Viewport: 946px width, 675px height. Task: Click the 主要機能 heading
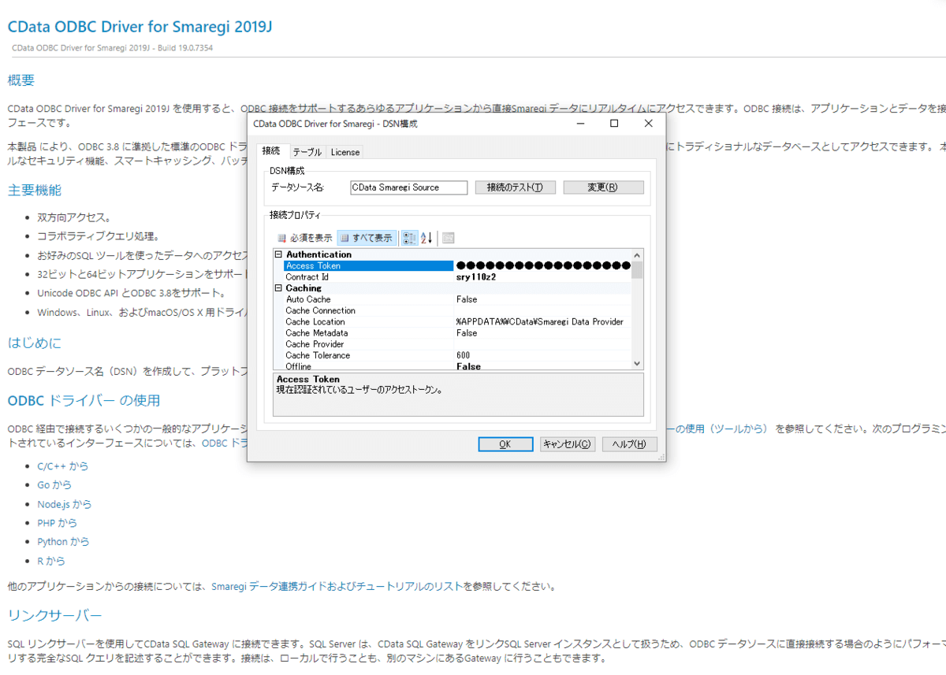[x=35, y=190]
